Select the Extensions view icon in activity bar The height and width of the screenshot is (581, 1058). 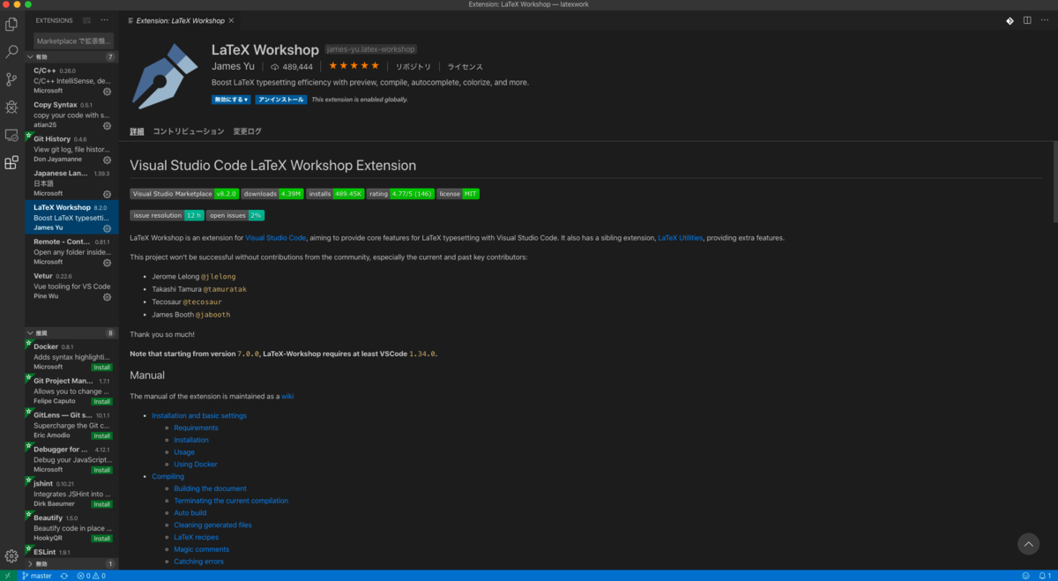pos(11,163)
